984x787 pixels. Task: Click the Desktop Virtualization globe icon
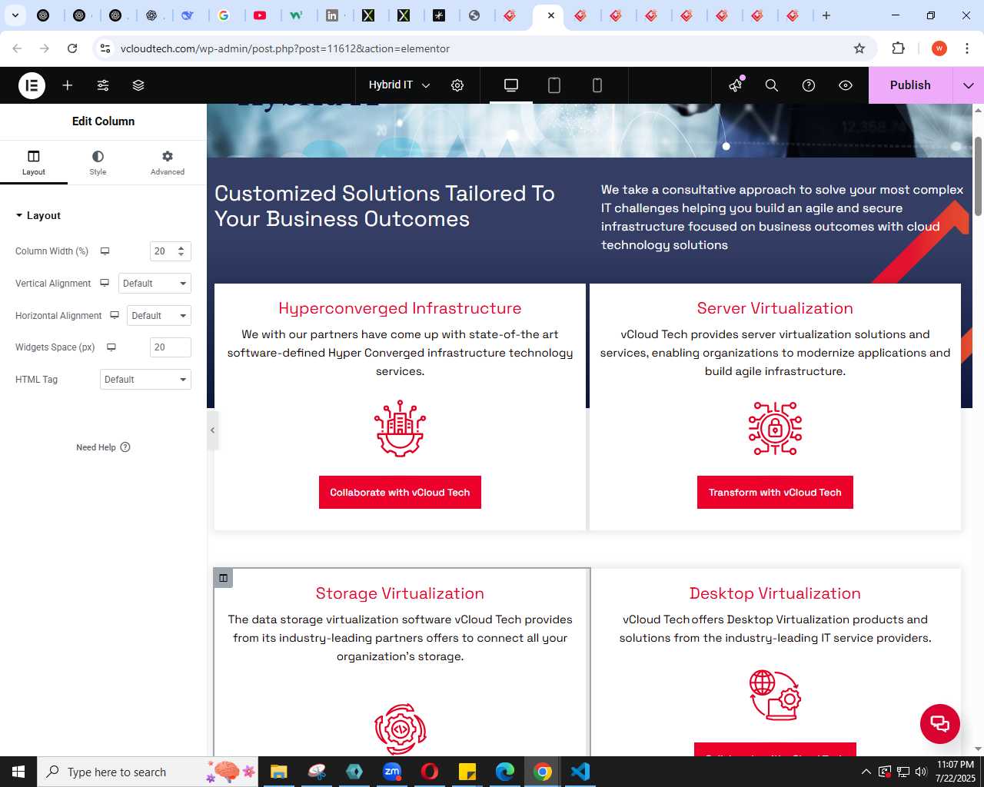[775, 695]
